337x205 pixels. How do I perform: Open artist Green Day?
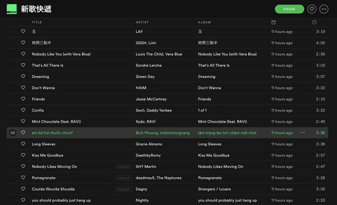(x=145, y=77)
